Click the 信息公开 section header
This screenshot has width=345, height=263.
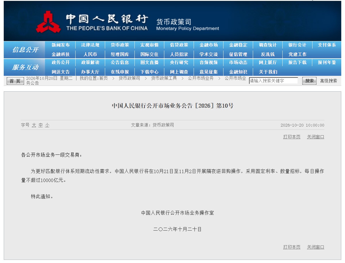click(x=25, y=50)
